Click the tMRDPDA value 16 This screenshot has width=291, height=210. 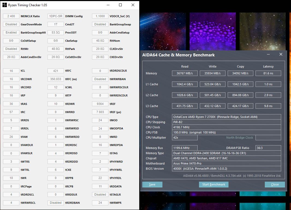(100, 145)
